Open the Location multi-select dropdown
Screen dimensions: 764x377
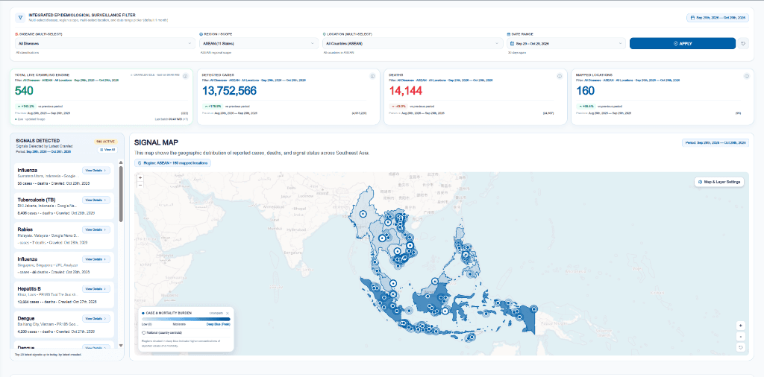[413, 43]
